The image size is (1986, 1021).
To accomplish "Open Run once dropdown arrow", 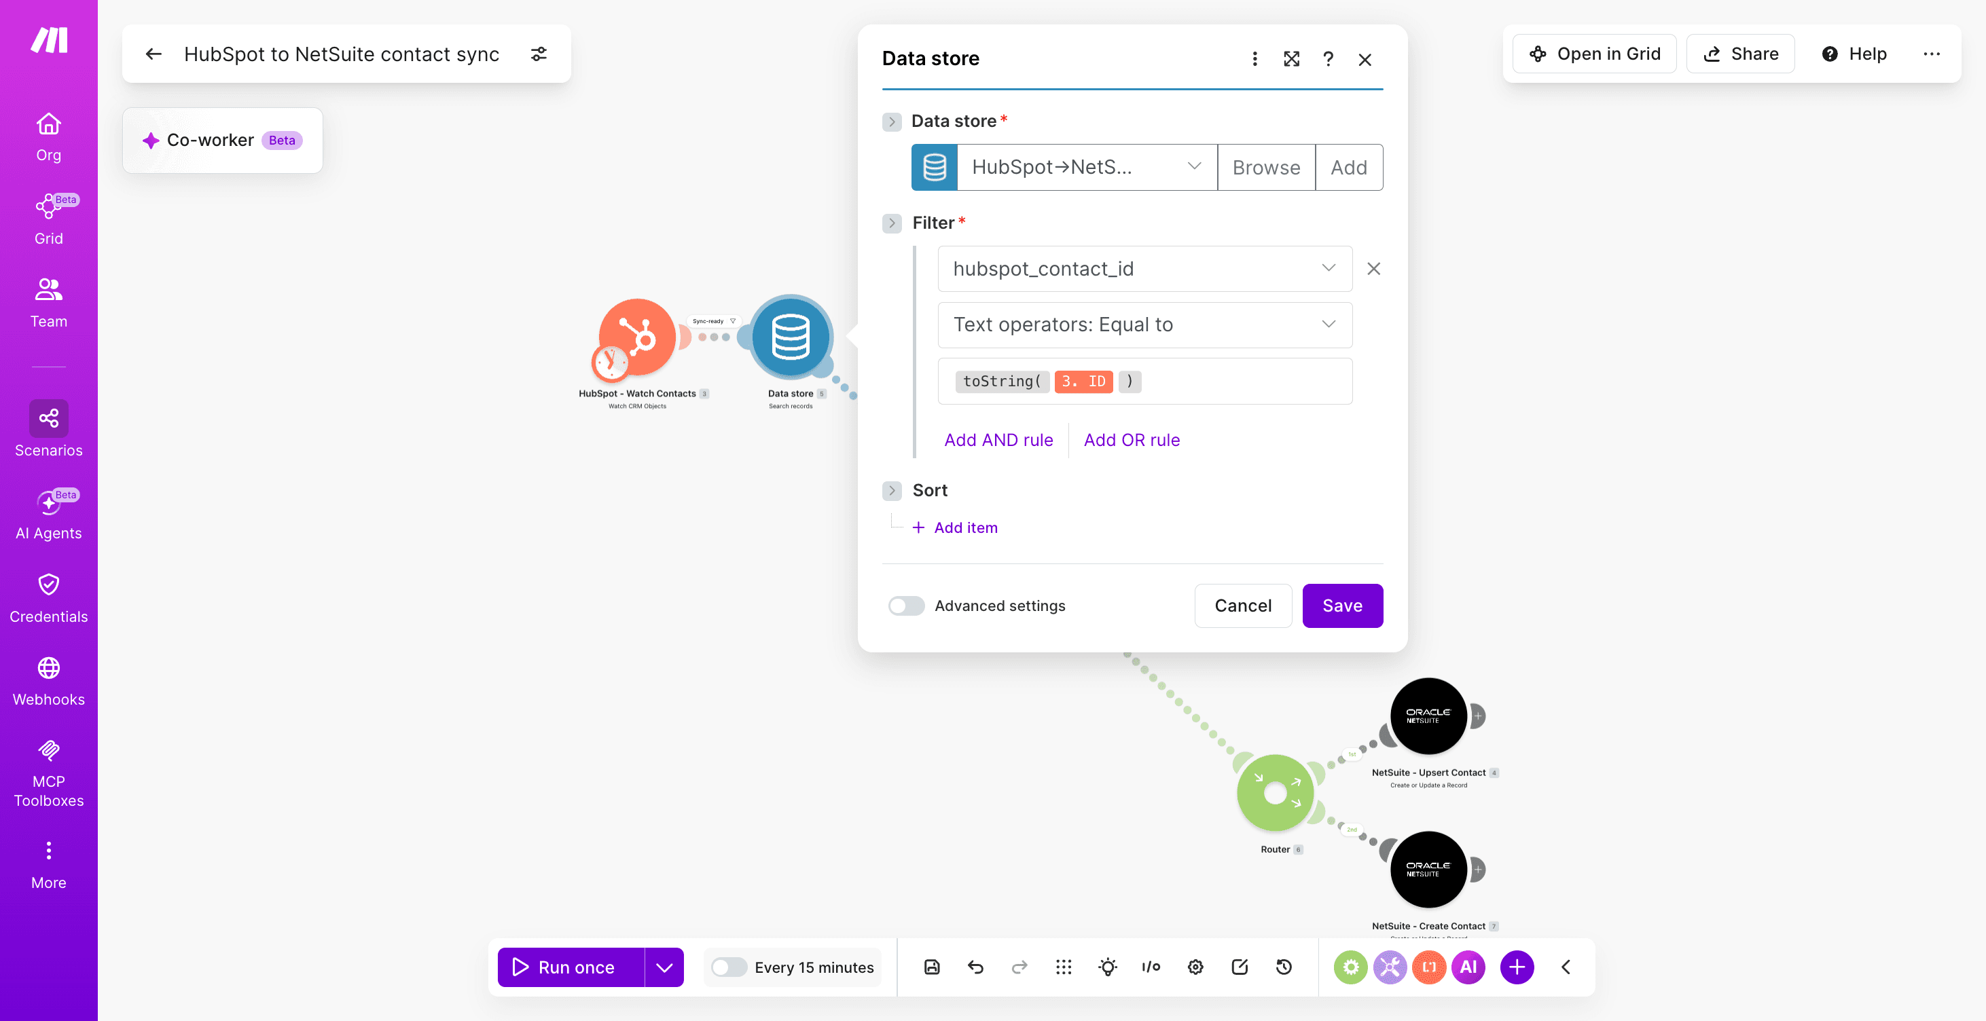I will [x=664, y=967].
